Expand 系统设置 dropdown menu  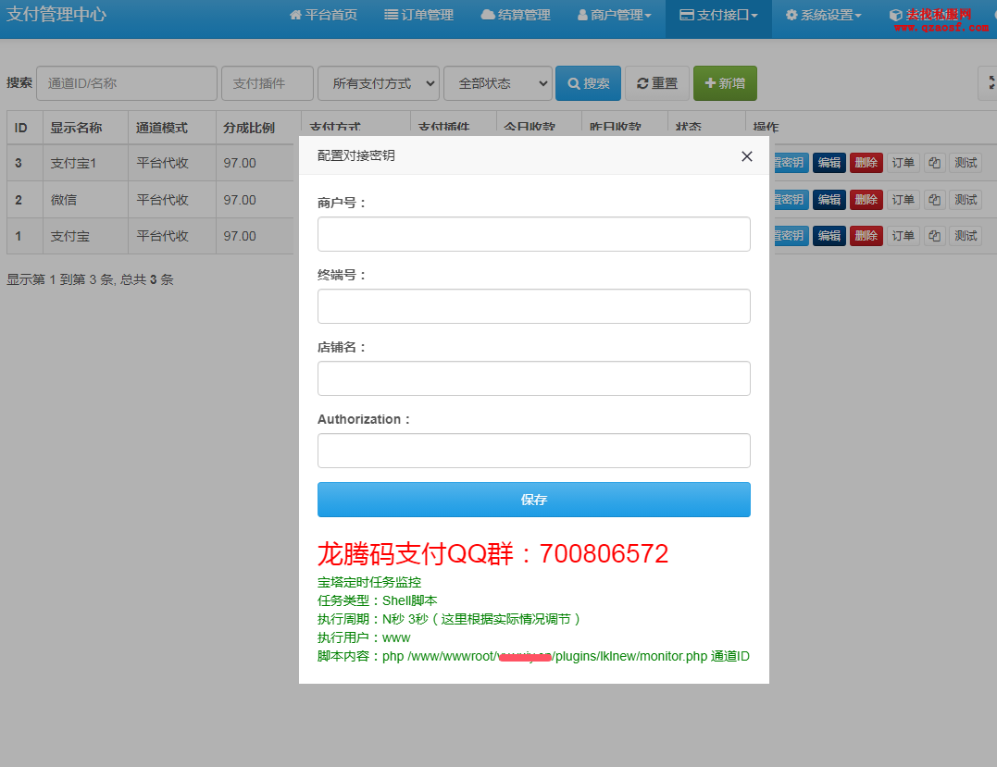823,15
